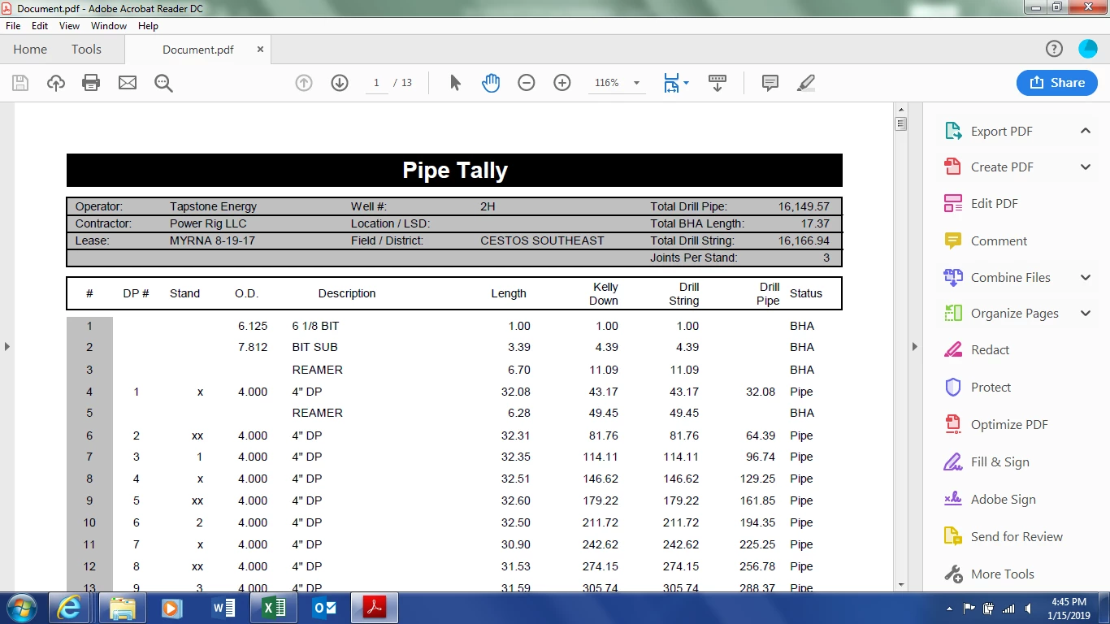Open the account profile avatar
This screenshot has height=624, width=1110.
[1088, 50]
